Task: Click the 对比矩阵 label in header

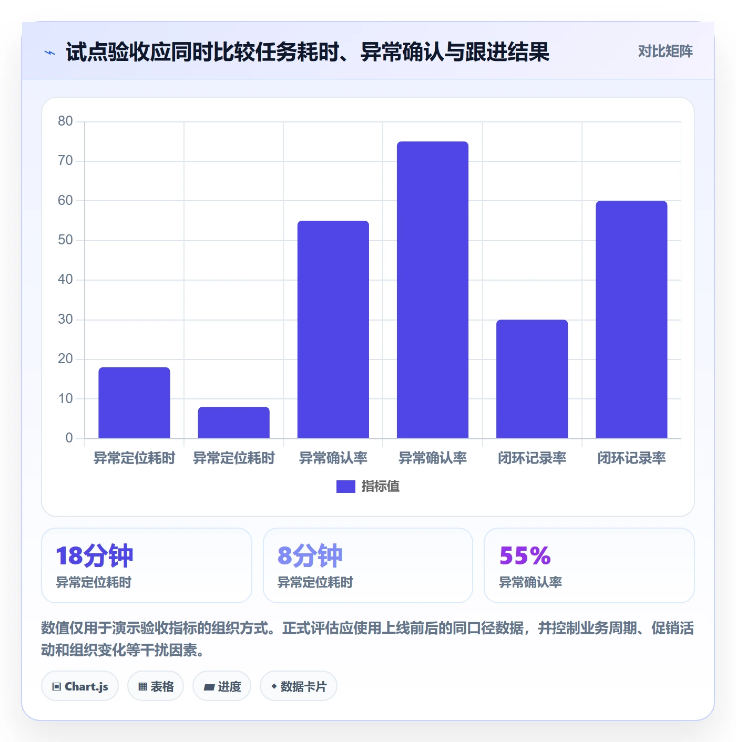Action: (665, 51)
